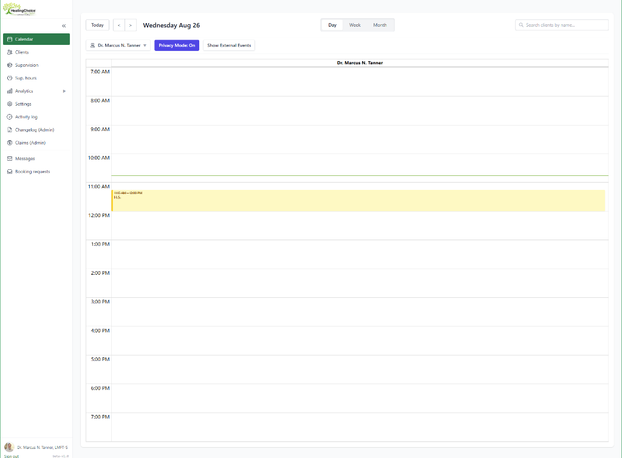The width and height of the screenshot is (622, 458).
Task: Click the Messages envelope icon
Action: [10, 158]
